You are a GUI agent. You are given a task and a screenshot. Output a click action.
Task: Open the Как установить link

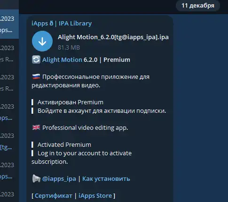click(x=106, y=179)
